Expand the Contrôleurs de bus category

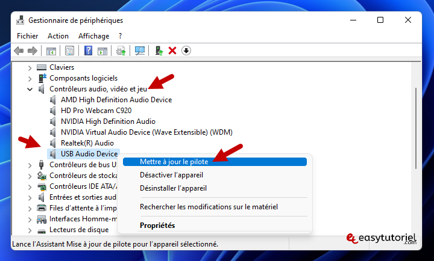pos(30,165)
